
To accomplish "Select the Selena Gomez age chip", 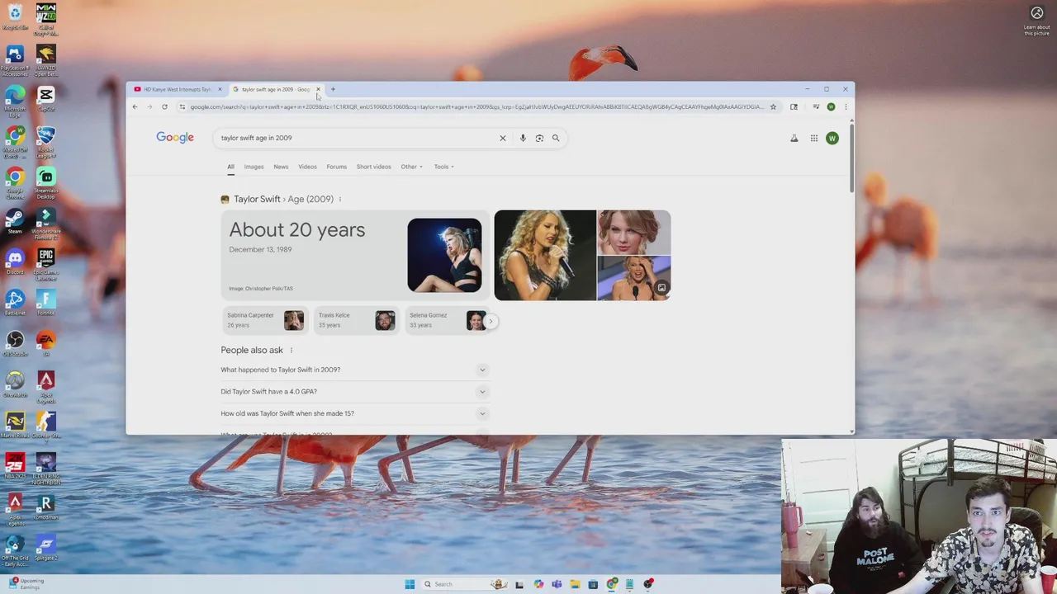I will click(447, 320).
